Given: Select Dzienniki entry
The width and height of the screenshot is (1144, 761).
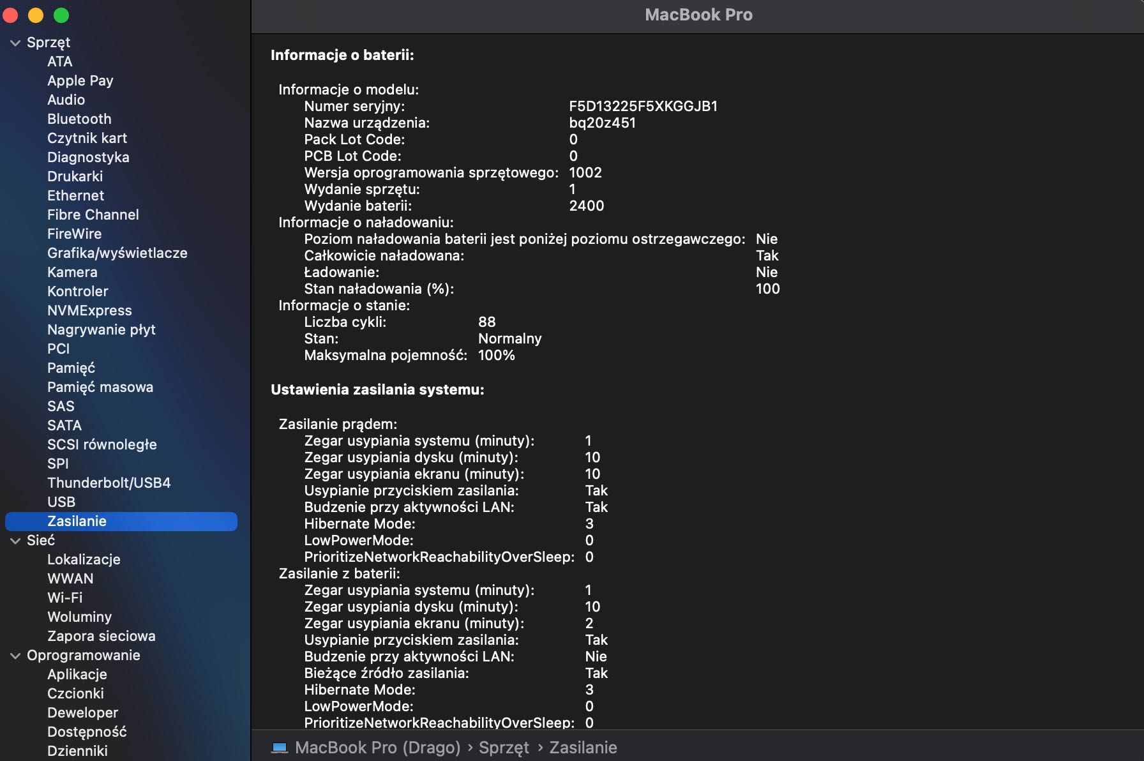Looking at the screenshot, I should (x=77, y=751).
